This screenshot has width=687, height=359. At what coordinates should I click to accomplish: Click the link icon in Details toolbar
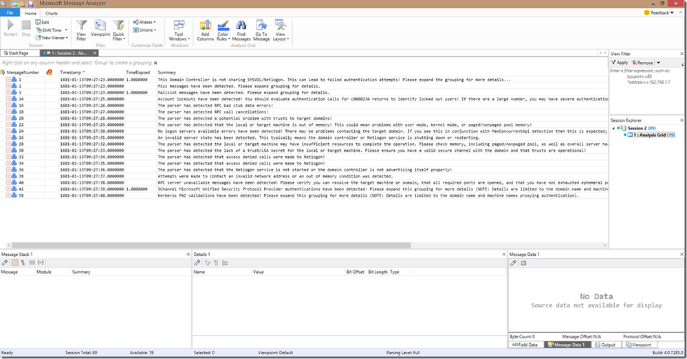(197, 263)
